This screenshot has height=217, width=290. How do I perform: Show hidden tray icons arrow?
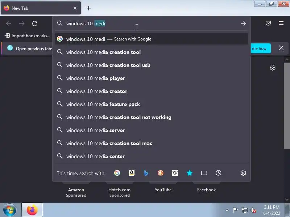(x=227, y=210)
